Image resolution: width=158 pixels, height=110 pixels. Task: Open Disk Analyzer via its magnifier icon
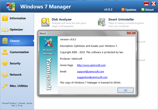pos(46,22)
